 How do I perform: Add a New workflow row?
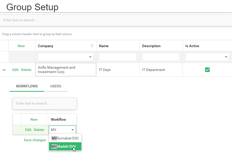pos(34,119)
